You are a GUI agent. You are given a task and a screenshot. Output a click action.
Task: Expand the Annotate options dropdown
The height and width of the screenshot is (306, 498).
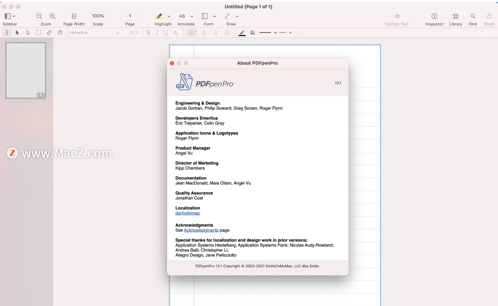coord(192,16)
